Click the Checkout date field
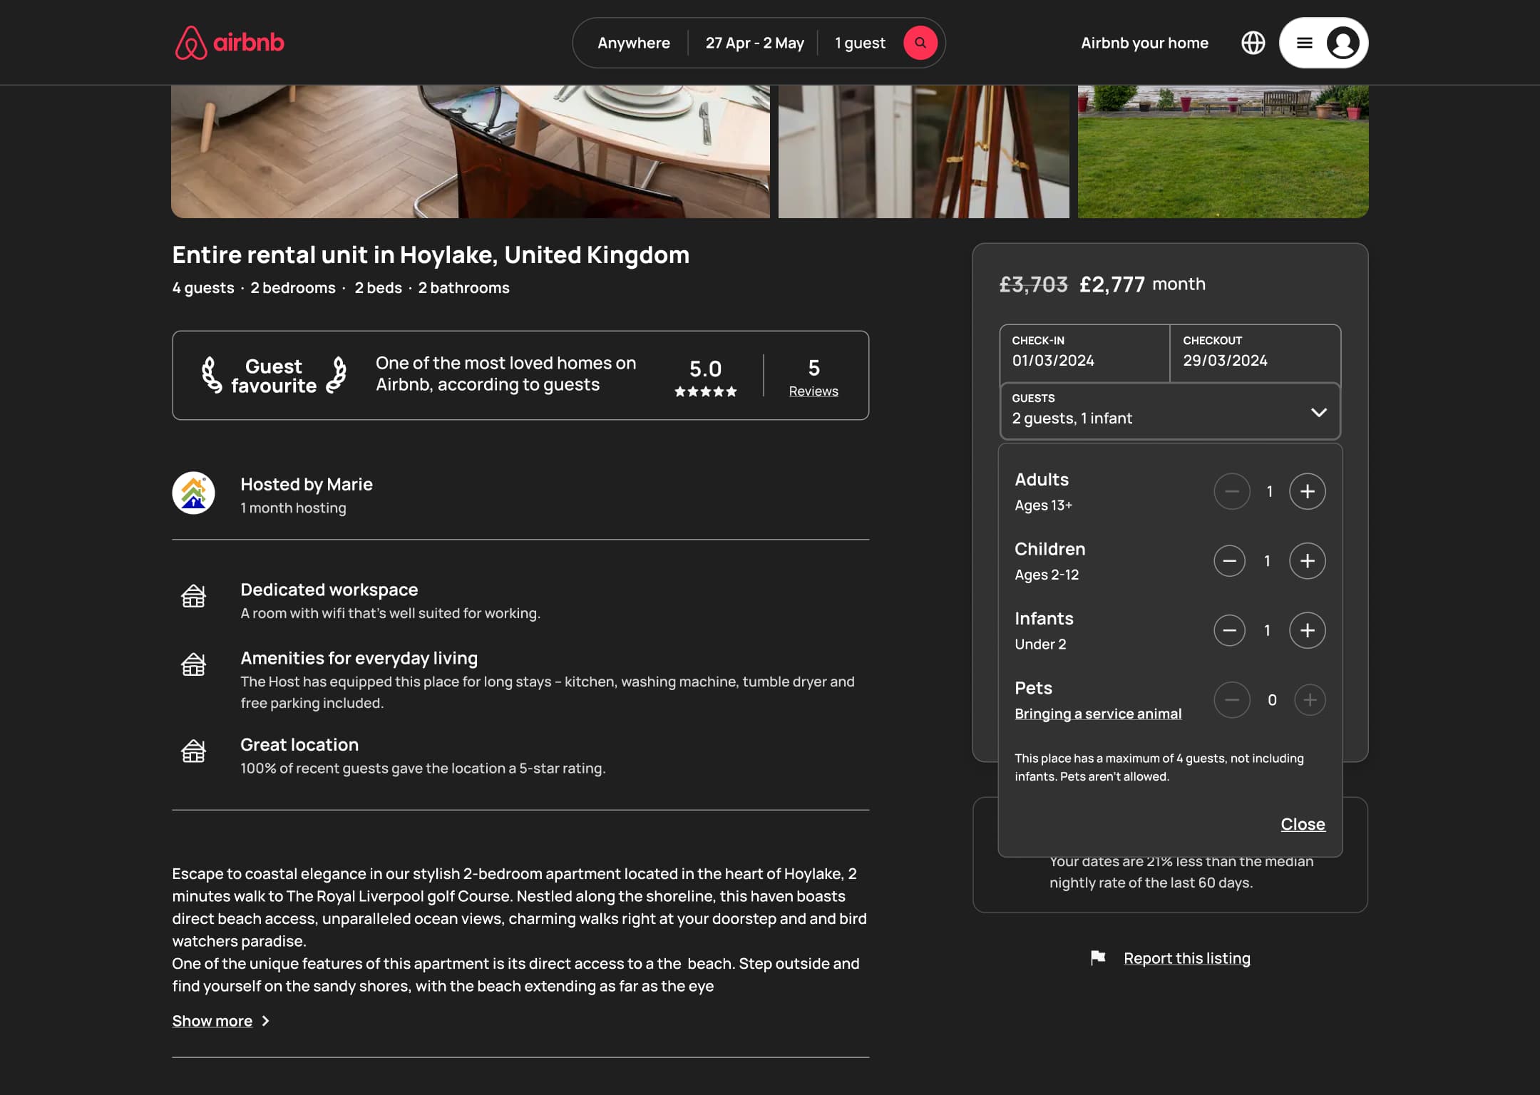This screenshot has width=1540, height=1095. click(1255, 353)
